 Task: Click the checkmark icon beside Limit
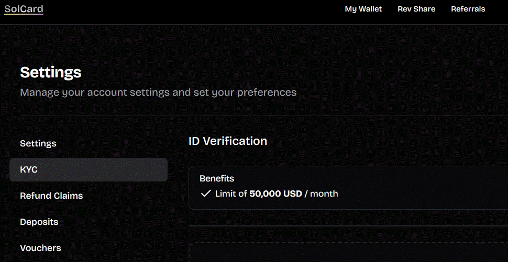point(206,193)
